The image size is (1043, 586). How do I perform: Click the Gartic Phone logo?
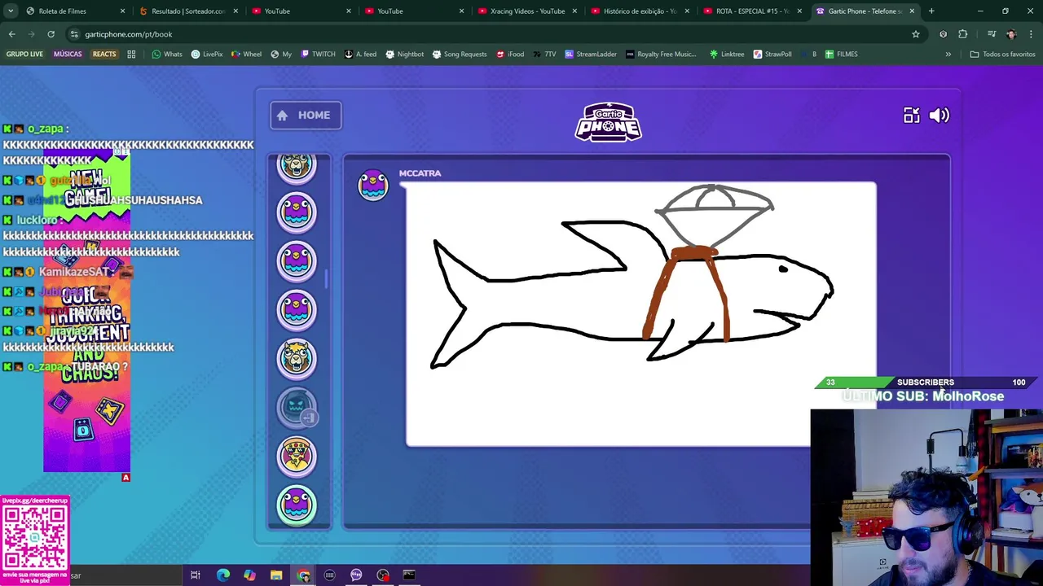coord(609,122)
